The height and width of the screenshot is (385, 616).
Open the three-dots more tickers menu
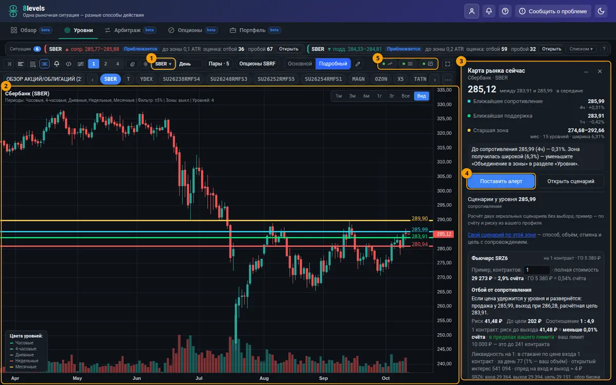448,79
